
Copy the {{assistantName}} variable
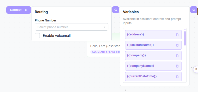point(177,45)
